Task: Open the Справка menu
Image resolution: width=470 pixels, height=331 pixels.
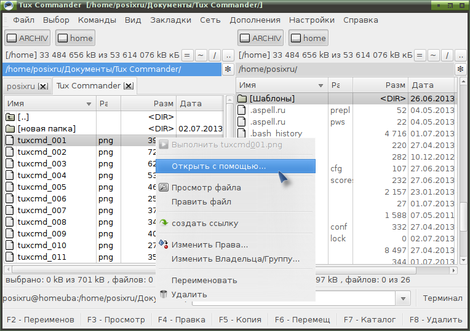Action: pos(360,20)
